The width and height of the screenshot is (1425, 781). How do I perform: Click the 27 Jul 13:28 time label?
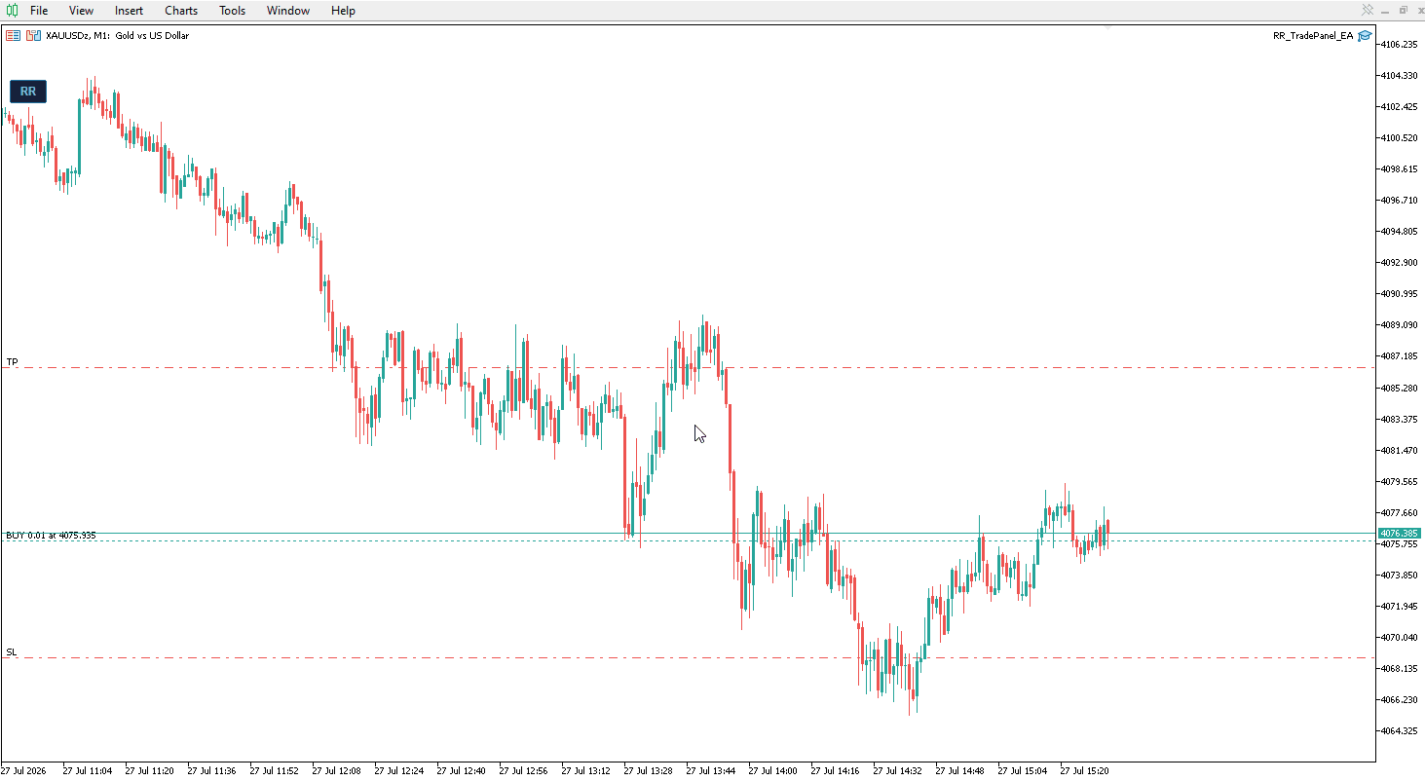pos(648,771)
